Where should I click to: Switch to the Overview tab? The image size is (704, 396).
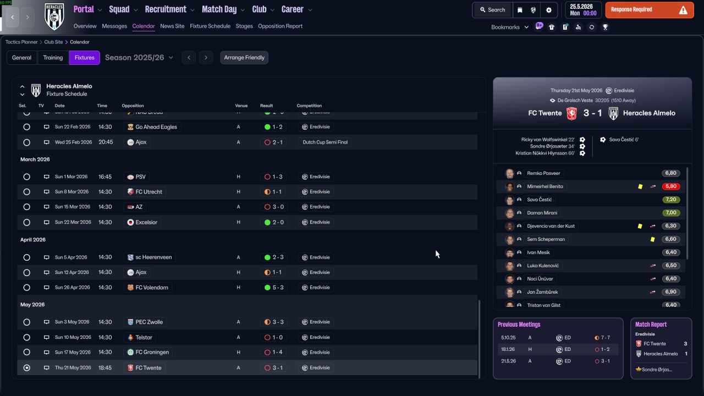click(x=85, y=26)
